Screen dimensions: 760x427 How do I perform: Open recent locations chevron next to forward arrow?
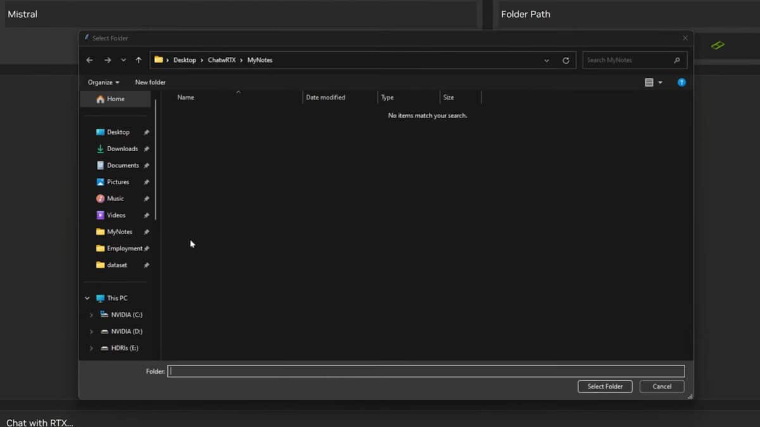pyautogui.click(x=123, y=60)
